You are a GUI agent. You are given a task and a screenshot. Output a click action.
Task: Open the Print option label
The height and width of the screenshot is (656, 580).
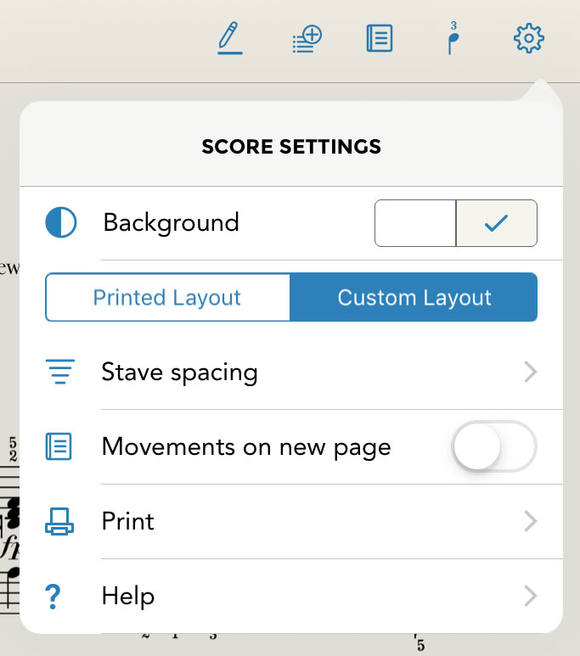pos(128,521)
